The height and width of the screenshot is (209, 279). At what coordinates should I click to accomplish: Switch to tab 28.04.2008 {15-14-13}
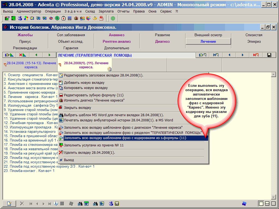(31, 65)
